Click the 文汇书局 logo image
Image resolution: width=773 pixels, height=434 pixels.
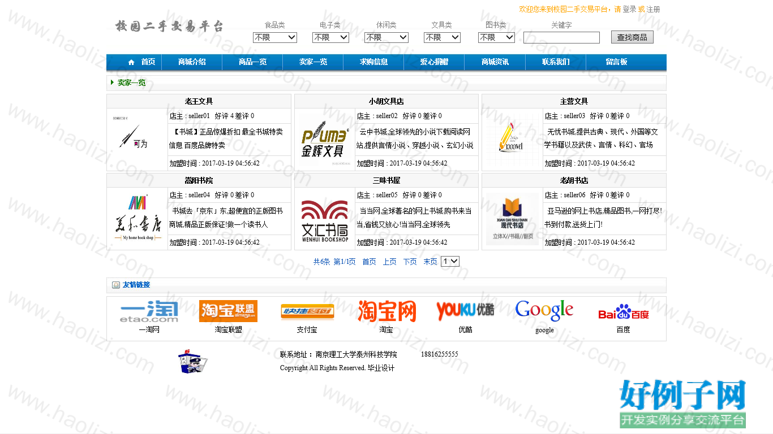(x=325, y=219)
